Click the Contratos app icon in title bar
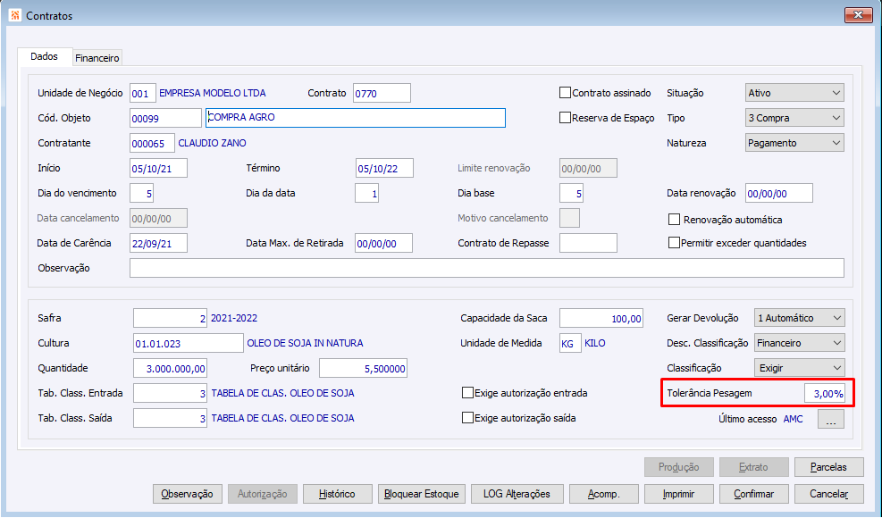The width and height of the screenshot is (882, 518). click(14, 15)
